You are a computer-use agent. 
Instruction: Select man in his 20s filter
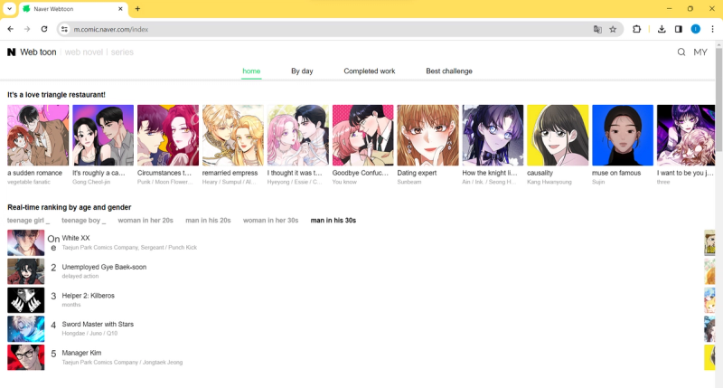[208, 221]
